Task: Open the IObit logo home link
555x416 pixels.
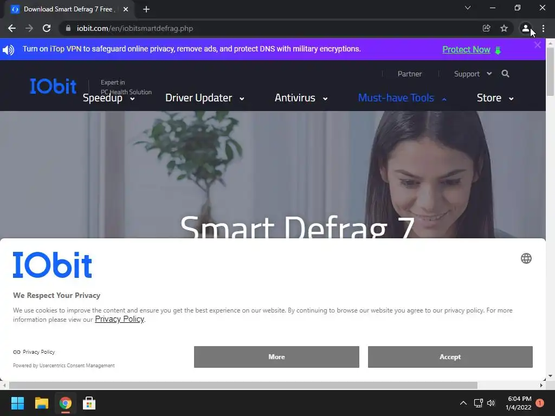Action: click(x=53, y=86)
